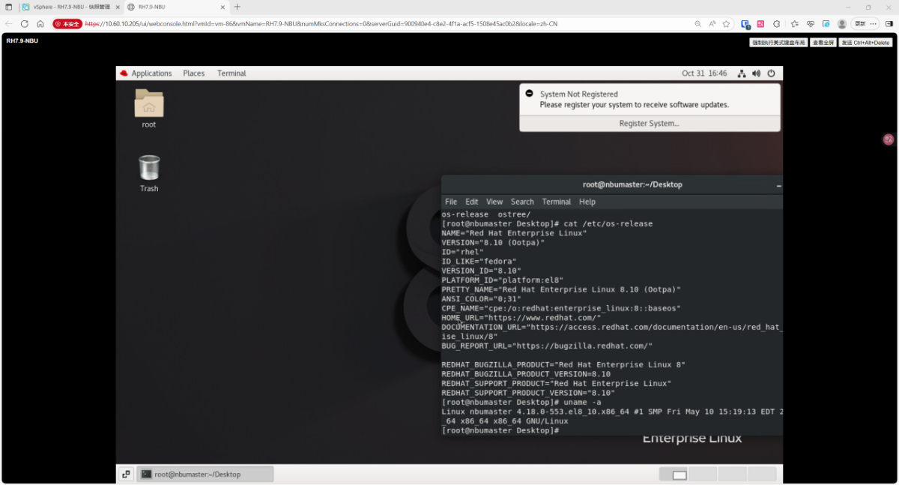Open a new browser tab with plus
This screenshot has height=485, width=899.
237,7
